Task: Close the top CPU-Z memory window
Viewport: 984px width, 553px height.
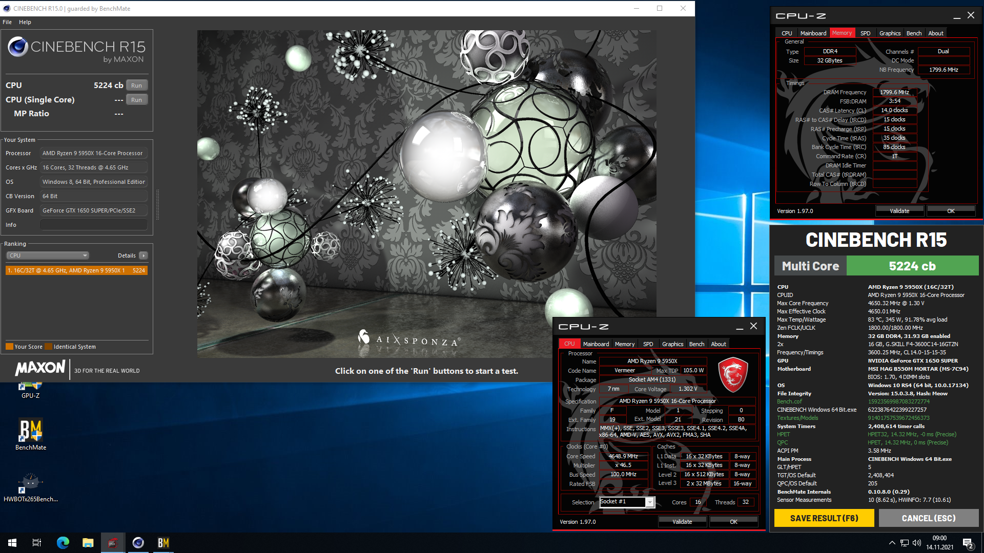Action: point(971,15)
